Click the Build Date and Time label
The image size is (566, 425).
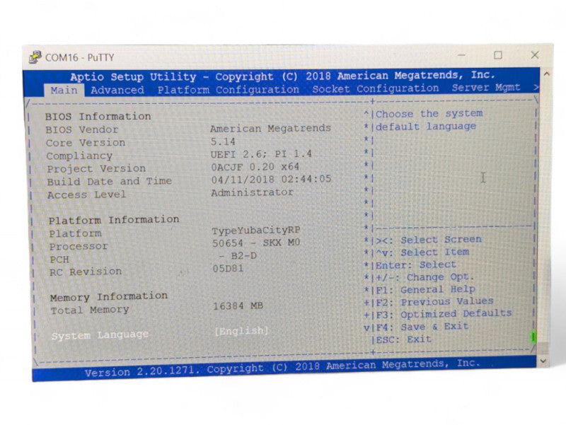110,182
